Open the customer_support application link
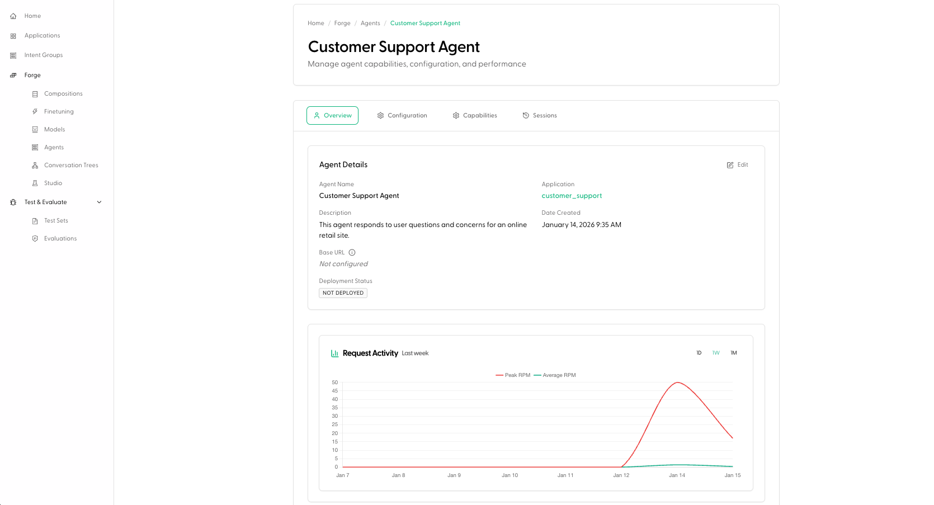Viewport: 934px width, 505px height. (572, 196)
